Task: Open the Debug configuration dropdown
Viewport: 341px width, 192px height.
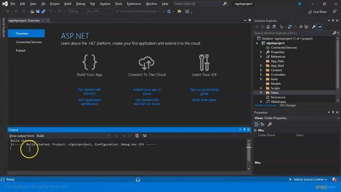Action: pyautogui.click(x=77, y=11)
